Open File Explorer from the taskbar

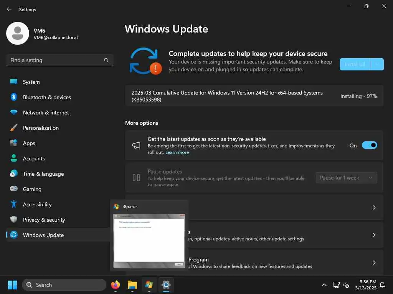pyautogui.click(x=132, y=285)
